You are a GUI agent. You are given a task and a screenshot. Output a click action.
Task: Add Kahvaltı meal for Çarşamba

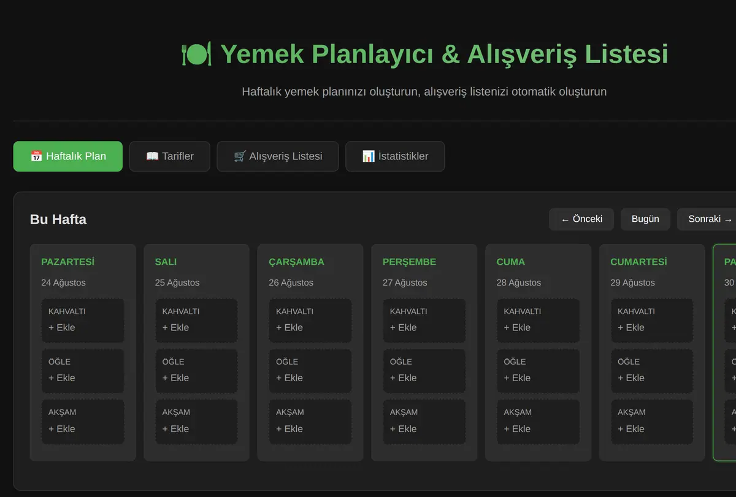point(310,321)
